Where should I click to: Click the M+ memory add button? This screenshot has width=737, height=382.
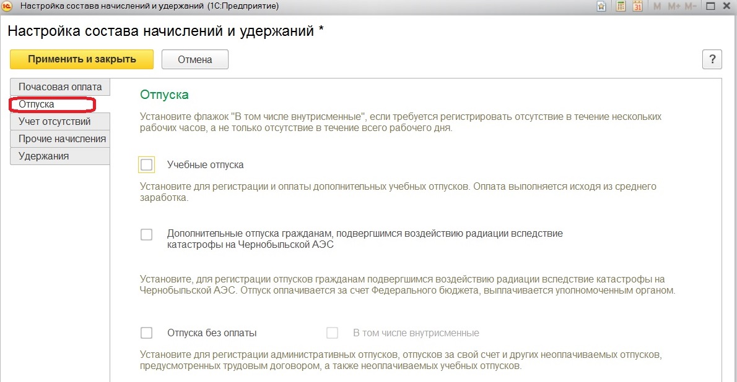pos(673,6)
